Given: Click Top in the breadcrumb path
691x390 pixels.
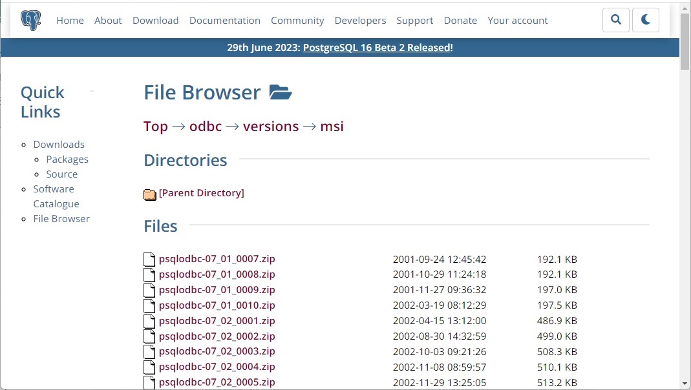Looking at the screenshot, I should click(156, 127).
